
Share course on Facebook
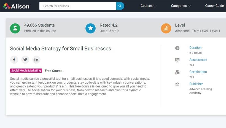pos(14,59)
